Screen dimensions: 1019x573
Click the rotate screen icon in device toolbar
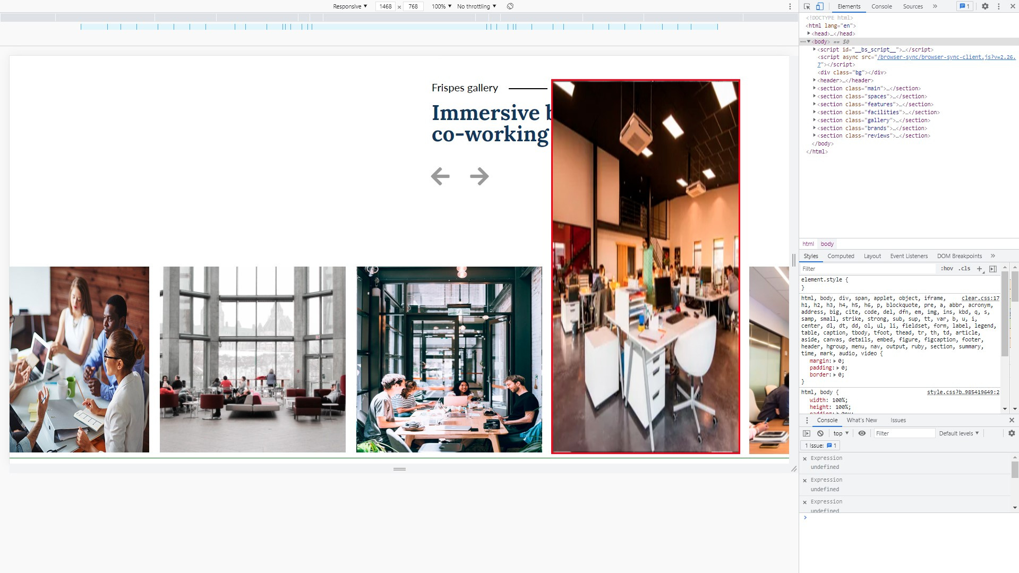[x=510, y=6]
